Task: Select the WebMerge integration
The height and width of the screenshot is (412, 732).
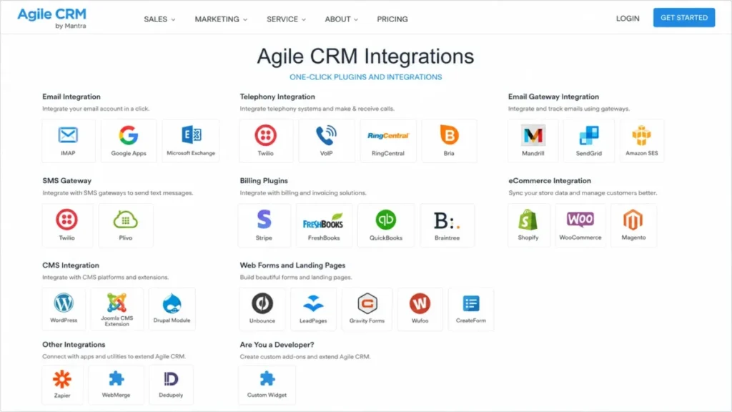Action: (117, 385)
